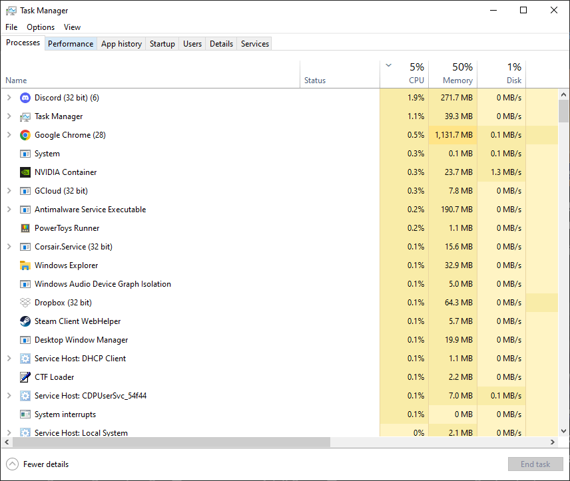Expand Antimalware Service Executable group
The height and width of the screenshot is (481, 570).
[x=9, y=210]
